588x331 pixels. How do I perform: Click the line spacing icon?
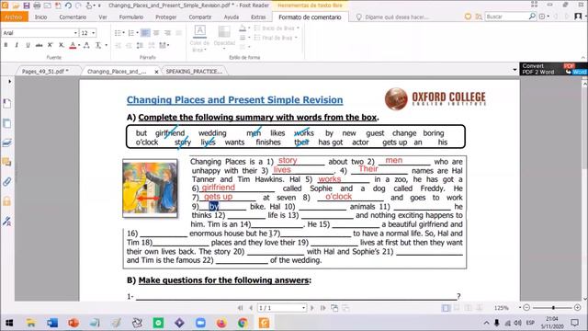(x=140, y=45)
